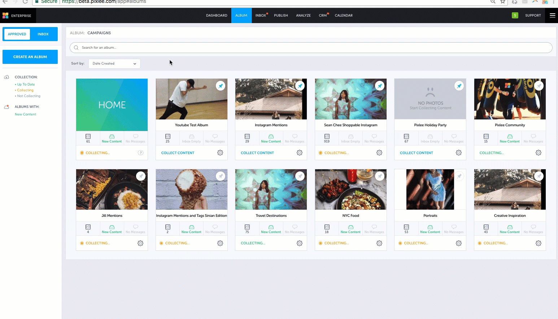Open the hamburger menu in top right
The width and height of the screenshot is (558, 319).
pos(552,16)
